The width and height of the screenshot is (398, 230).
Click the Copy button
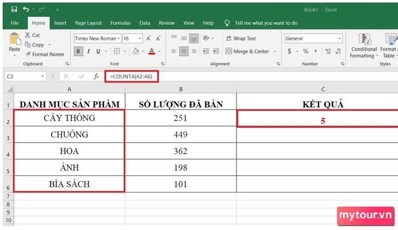pyautogui.click(x=35, y=45)
